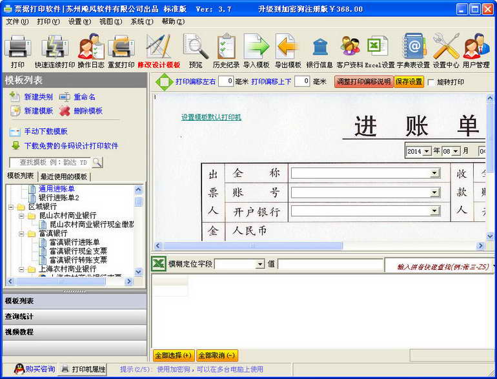Toggle the 旋转打印 checkbox

(x=431, y=83)
